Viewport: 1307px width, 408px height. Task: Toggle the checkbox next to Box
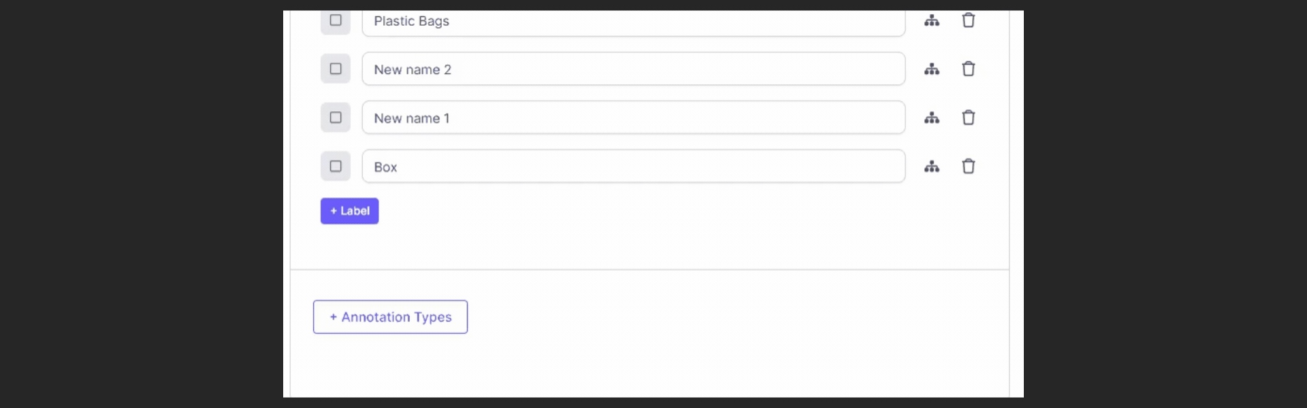tap(336, 166)
